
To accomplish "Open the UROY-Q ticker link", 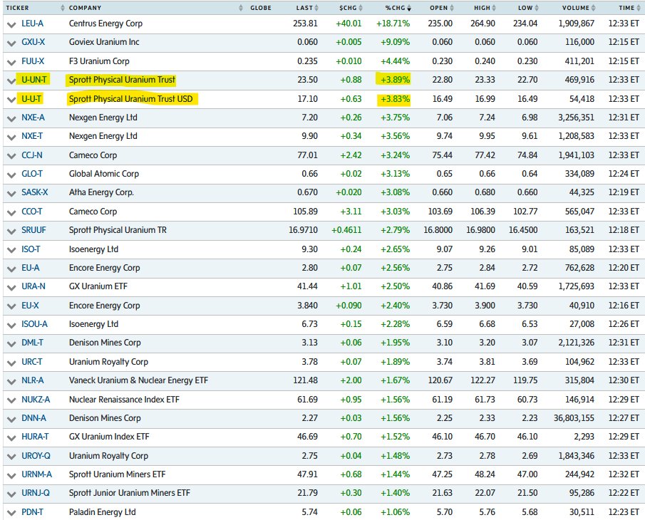I will pos(36,455).
